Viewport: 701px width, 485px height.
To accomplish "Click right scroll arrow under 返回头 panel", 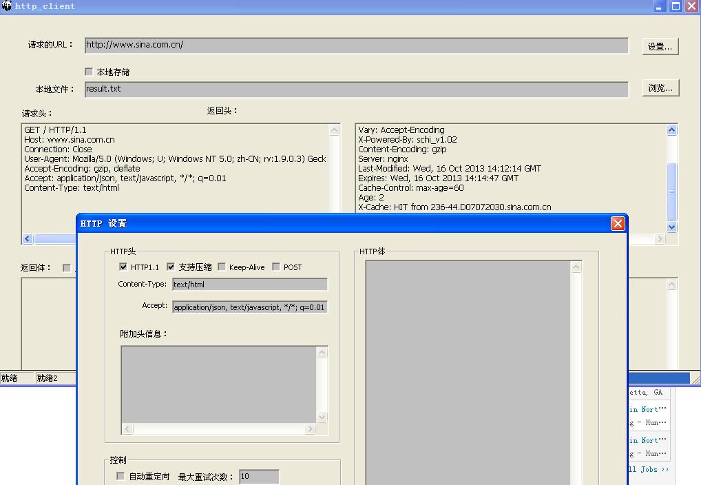I will (x=660, y=239).
